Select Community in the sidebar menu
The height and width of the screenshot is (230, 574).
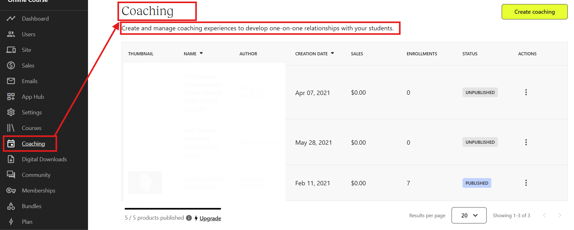tap(36, 175)
